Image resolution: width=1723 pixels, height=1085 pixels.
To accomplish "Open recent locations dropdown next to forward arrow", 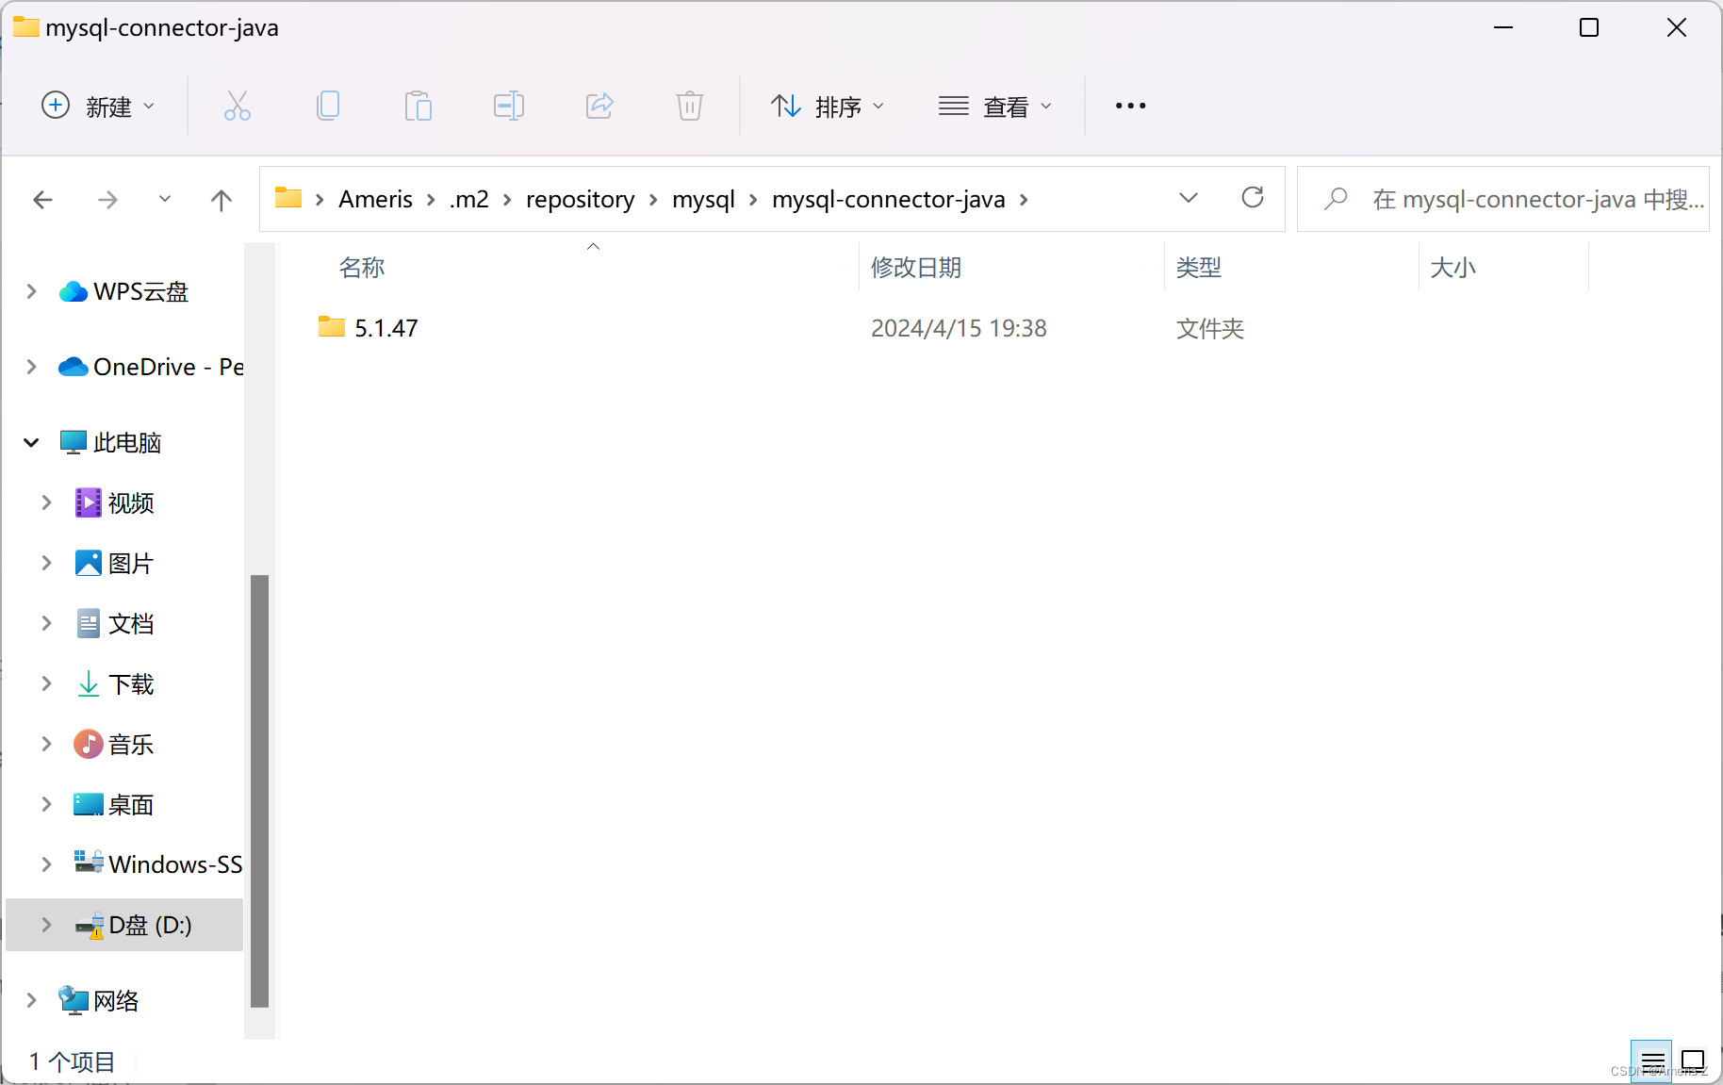I will click(165, 199).
